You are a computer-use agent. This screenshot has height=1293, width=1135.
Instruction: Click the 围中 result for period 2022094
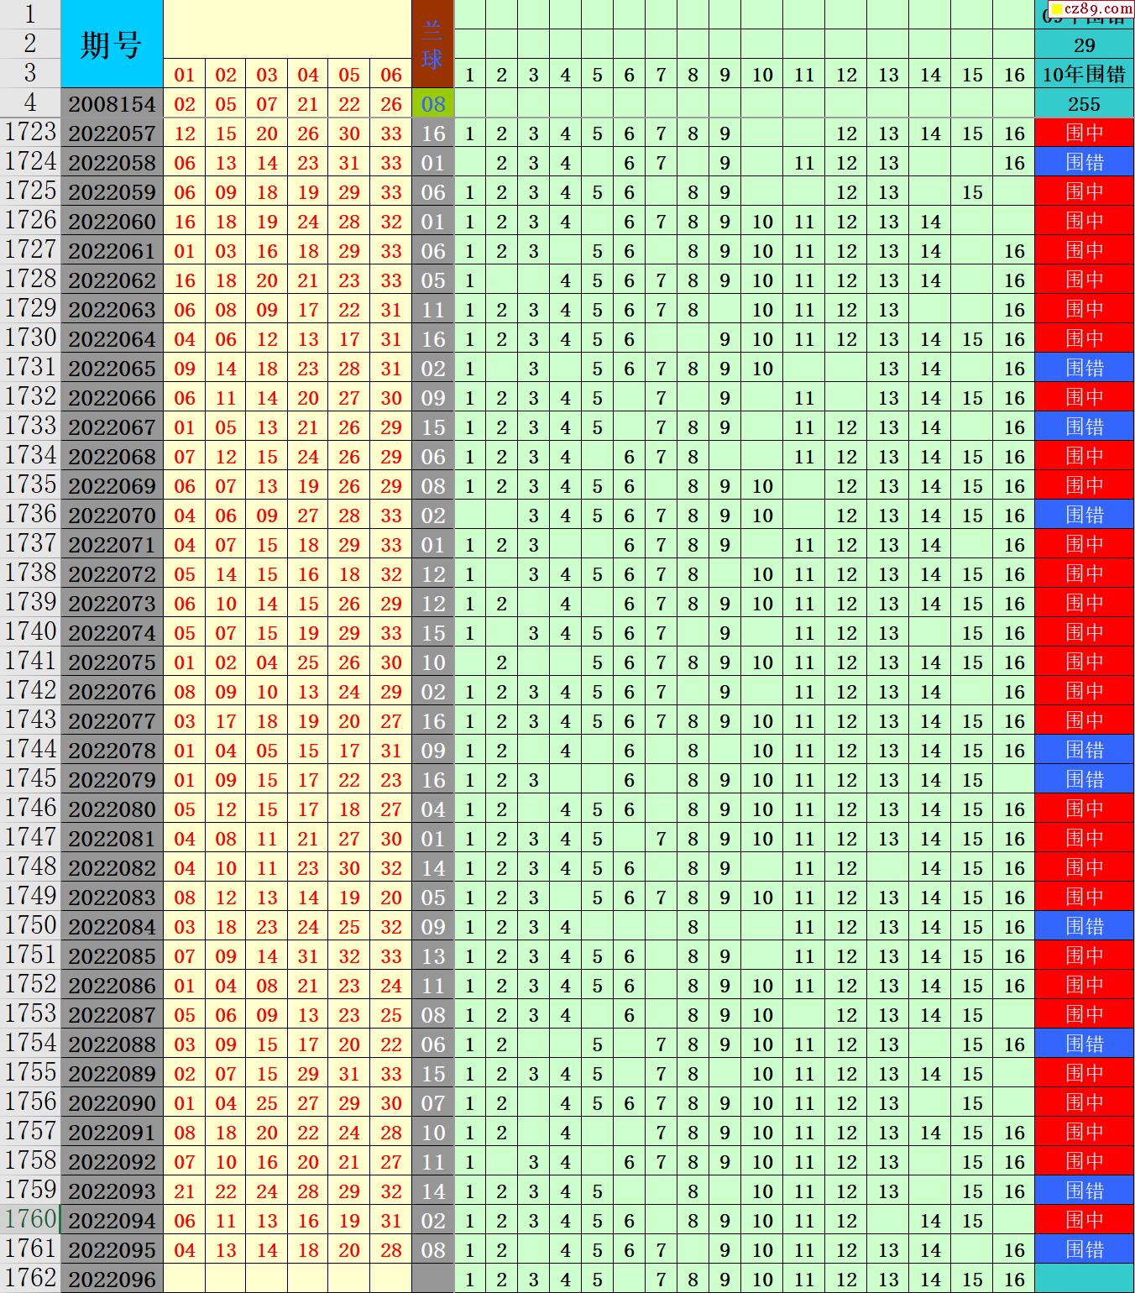click(x=1084, y=1220)
